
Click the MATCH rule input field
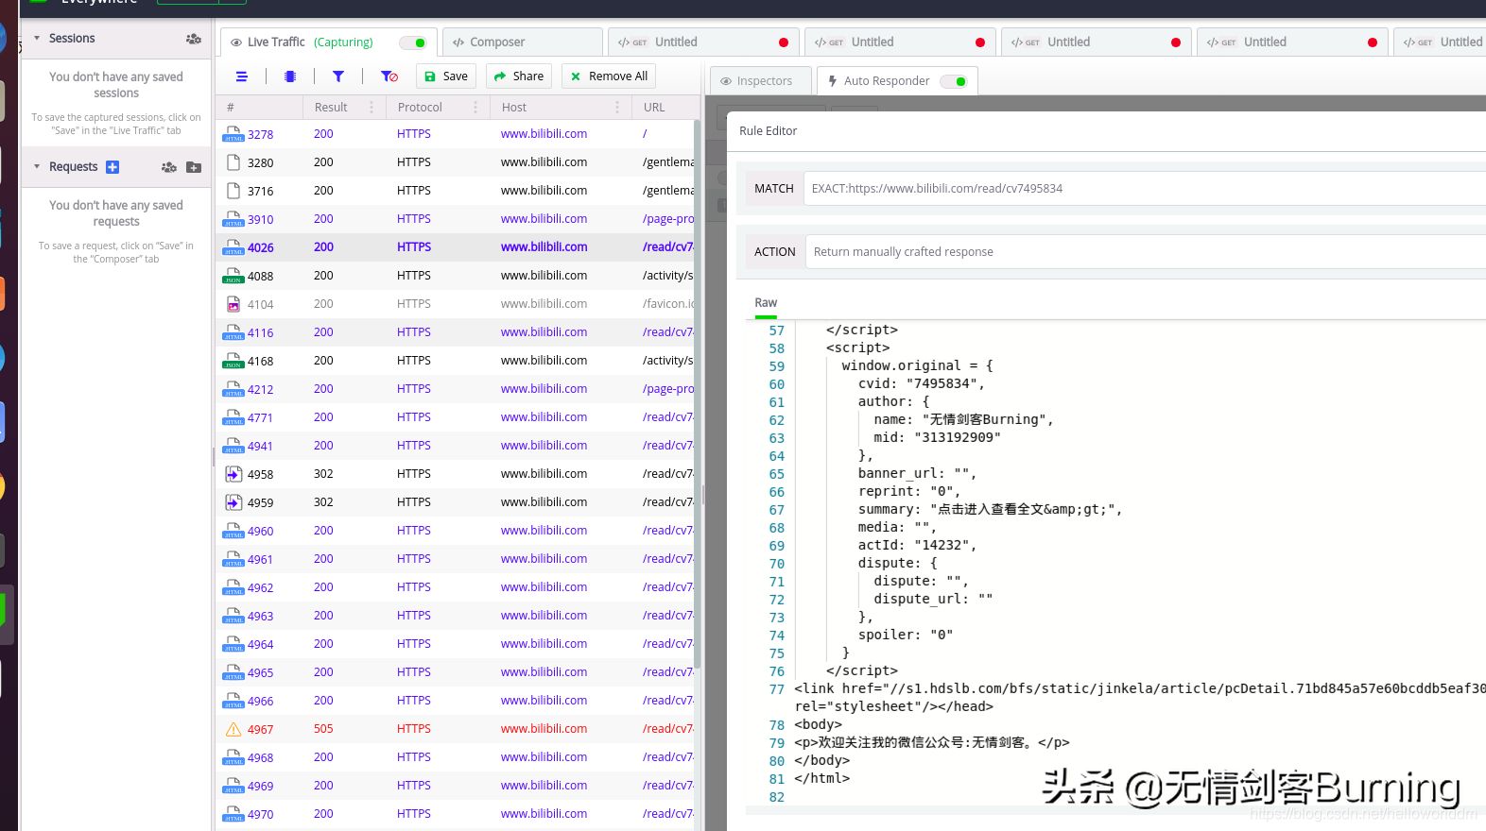point(1145,189)
